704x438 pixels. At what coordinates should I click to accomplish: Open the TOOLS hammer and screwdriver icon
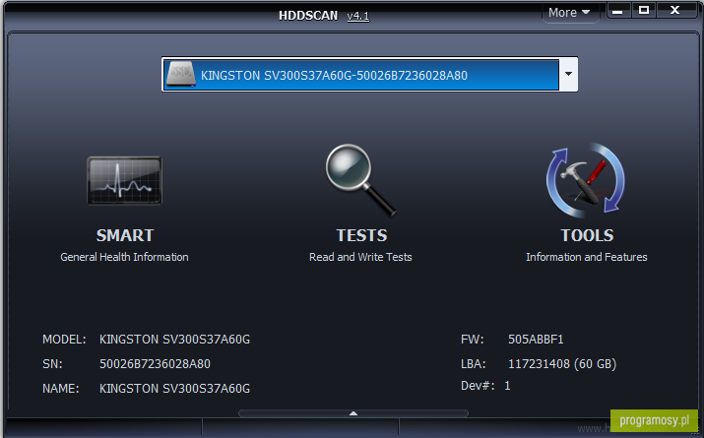[586, 180]
